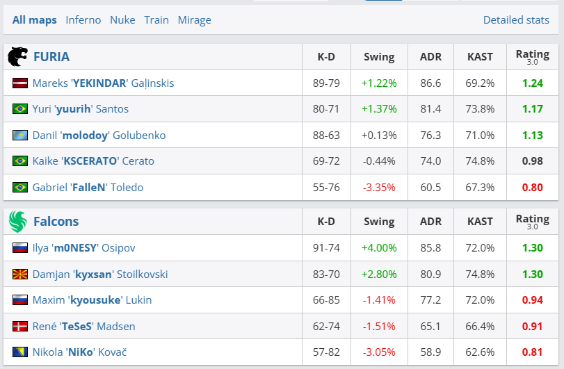Click the Brazilian flag beside yuurih
Image resolution: width=564 pixels, height=369 pixels.
coord(19,109)
